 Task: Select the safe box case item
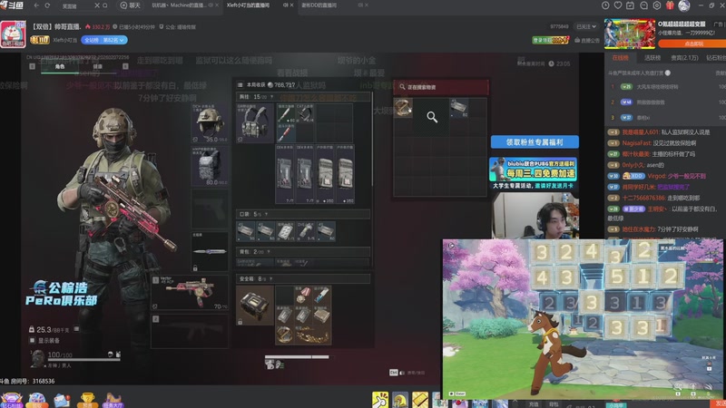pyautogui.click(x=255, y=305)
